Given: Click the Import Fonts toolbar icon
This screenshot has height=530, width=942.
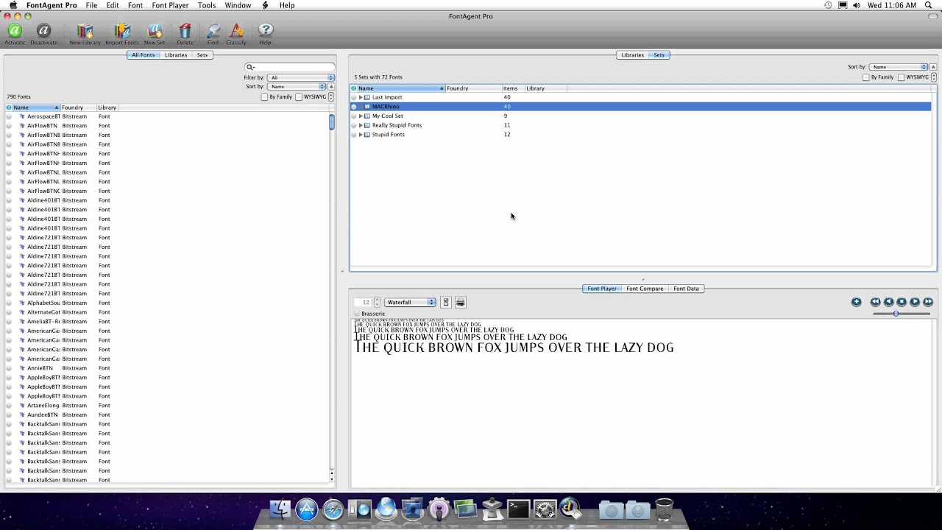Looking at the screenshot, I should pos(122,31).
